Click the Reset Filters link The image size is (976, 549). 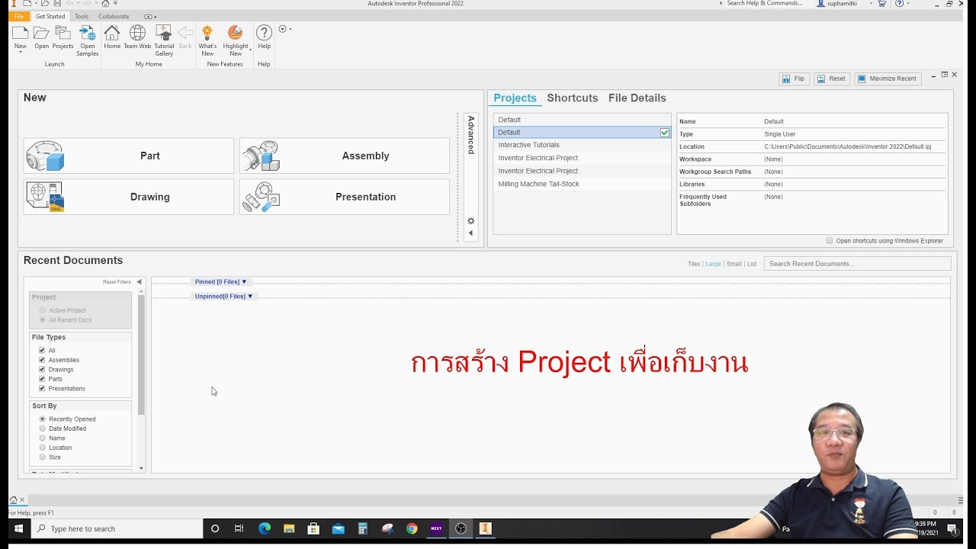click(117, 282)
